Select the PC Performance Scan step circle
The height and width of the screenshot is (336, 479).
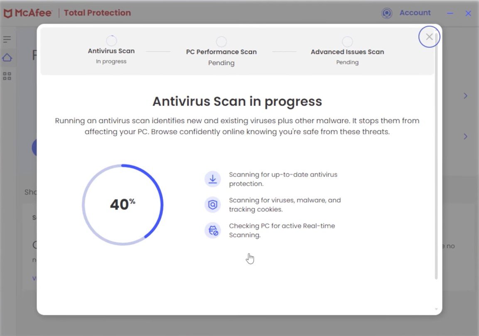[221, 42]
